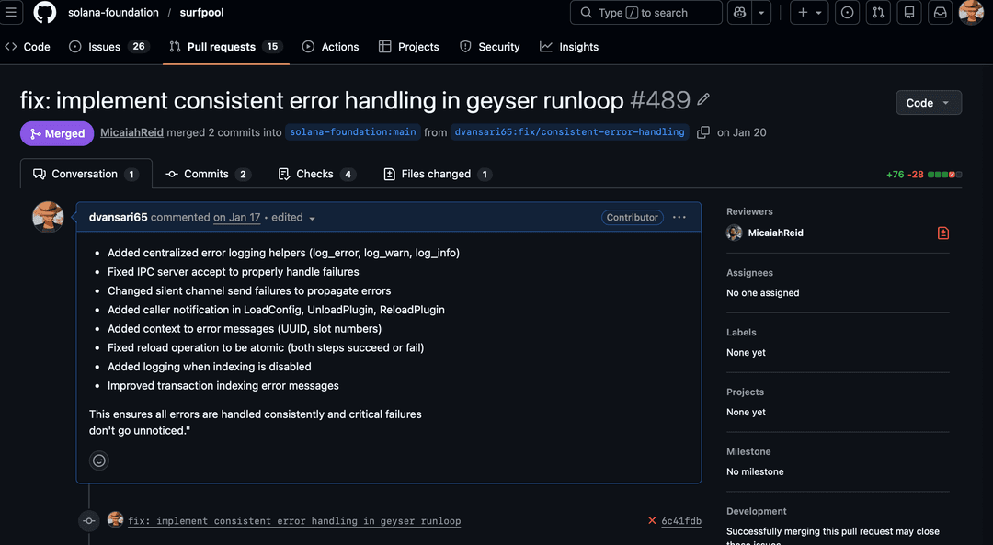
Task: Expand the create new plus dropdown
Action: coord(810,13)
